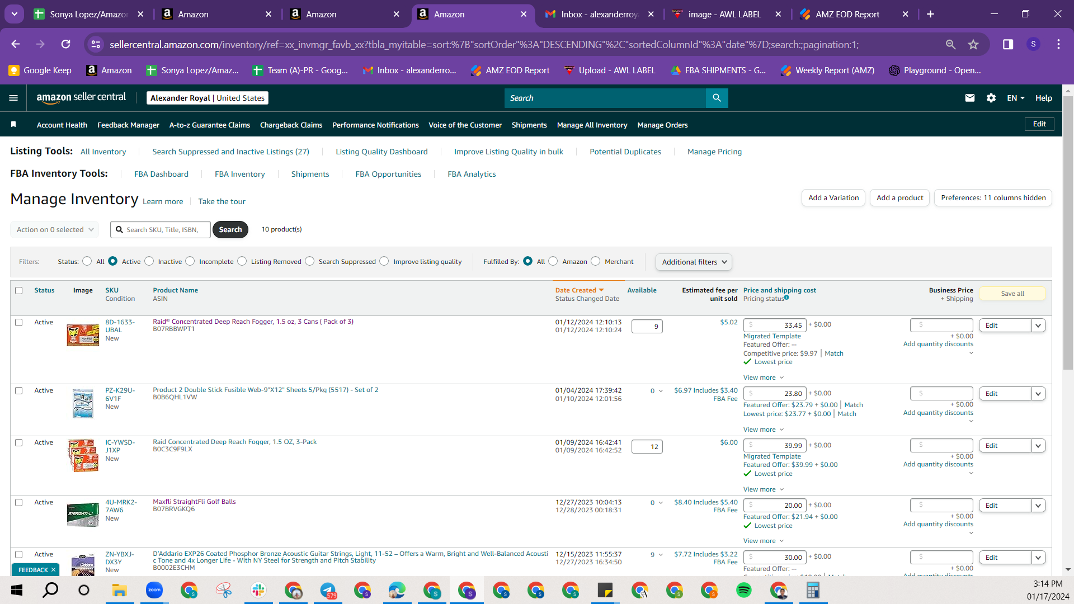Image resolution: width=1074 pixels, height=604 pixels.
Task: Click the zoom magnifier icon in address bar
Action: click(x=950, y=44)
